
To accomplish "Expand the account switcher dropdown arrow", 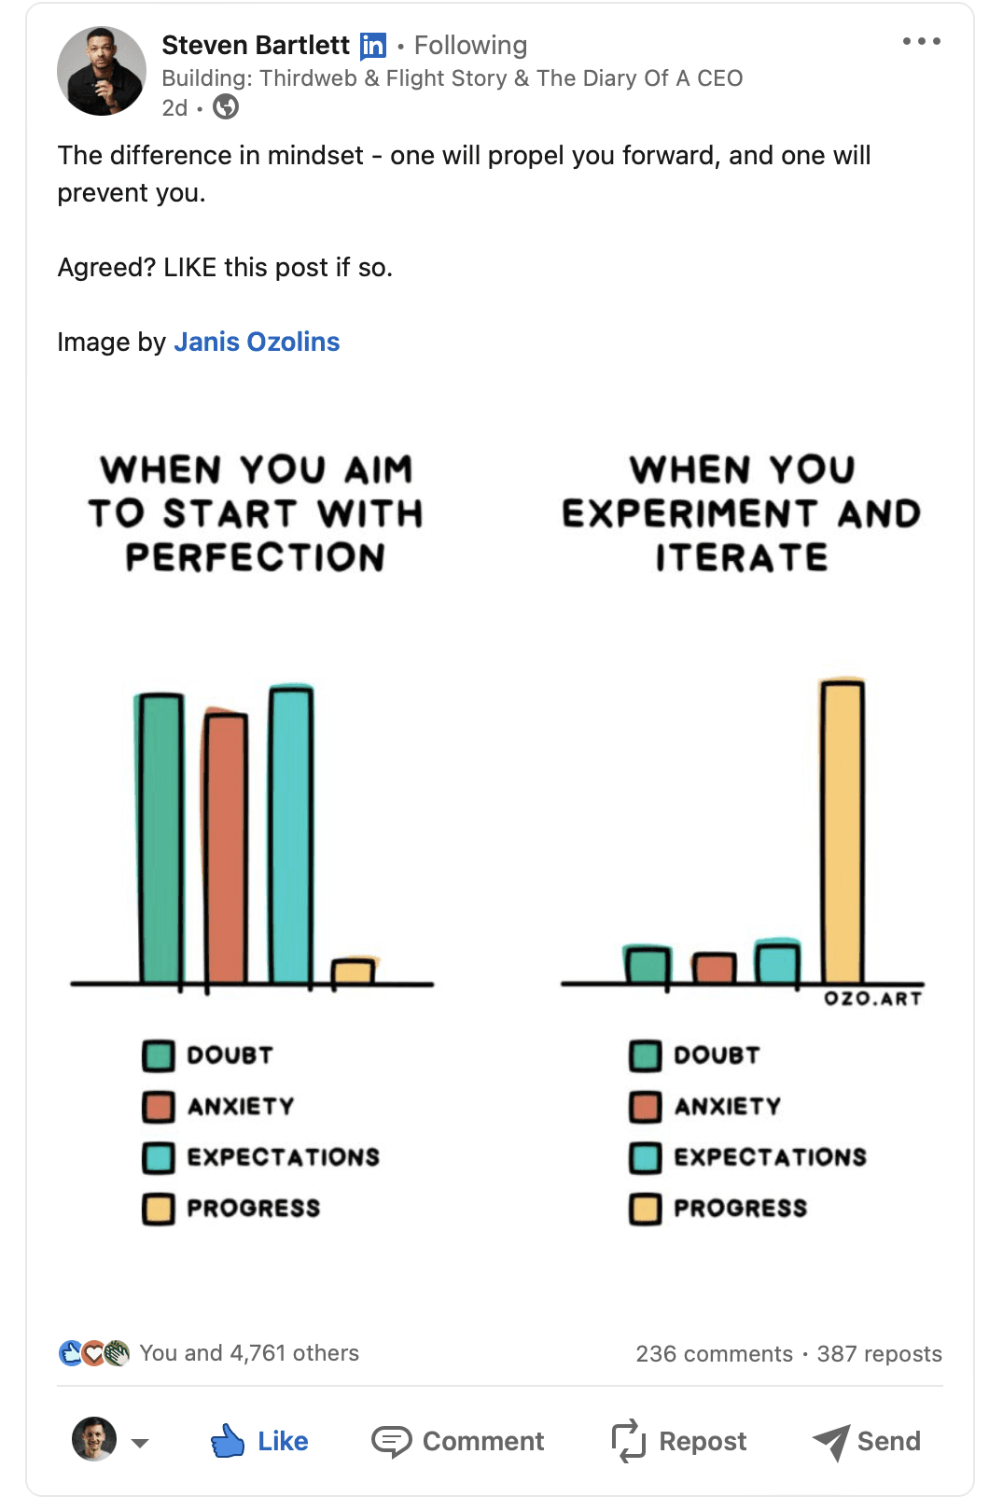I will point(140,1443).
